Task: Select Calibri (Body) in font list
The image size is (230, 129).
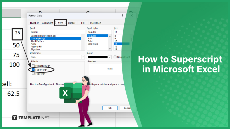Action: [x=55, y=38]
